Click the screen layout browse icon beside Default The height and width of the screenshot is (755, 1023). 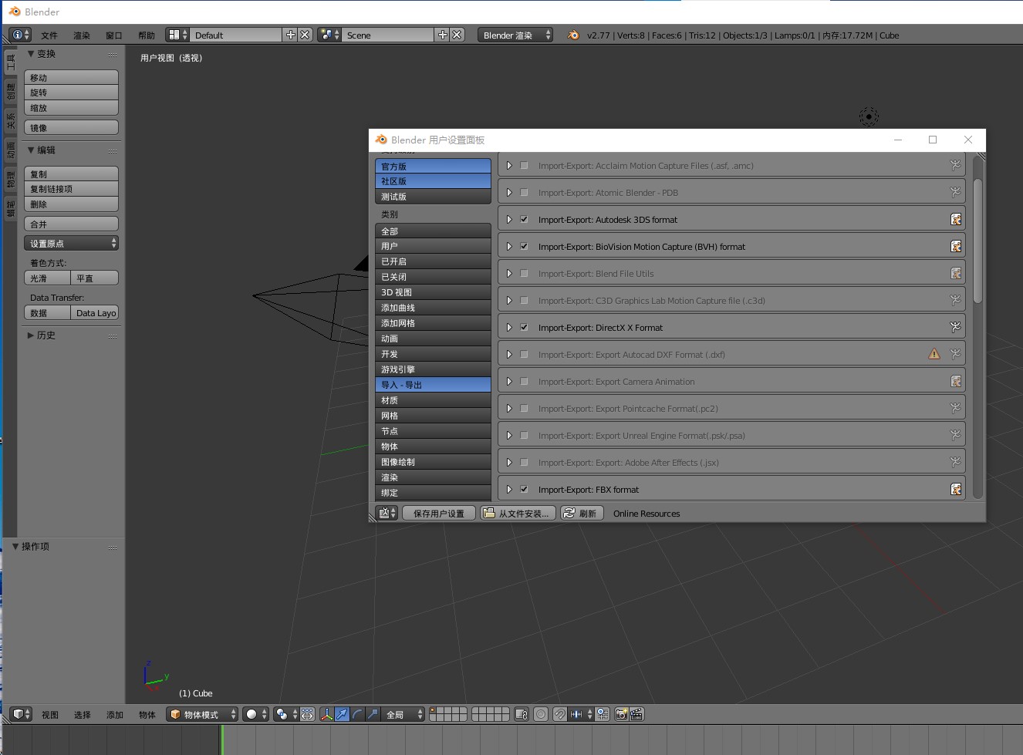coord(177,35)
